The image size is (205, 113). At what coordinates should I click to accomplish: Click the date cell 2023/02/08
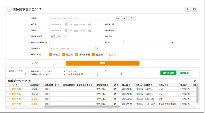pyautogui.click(x=127, y=99)
